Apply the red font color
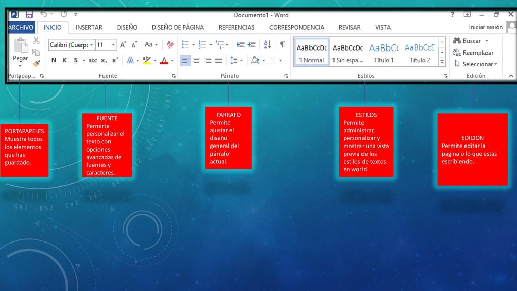517x291 pixels. click(x=164, y=61)
